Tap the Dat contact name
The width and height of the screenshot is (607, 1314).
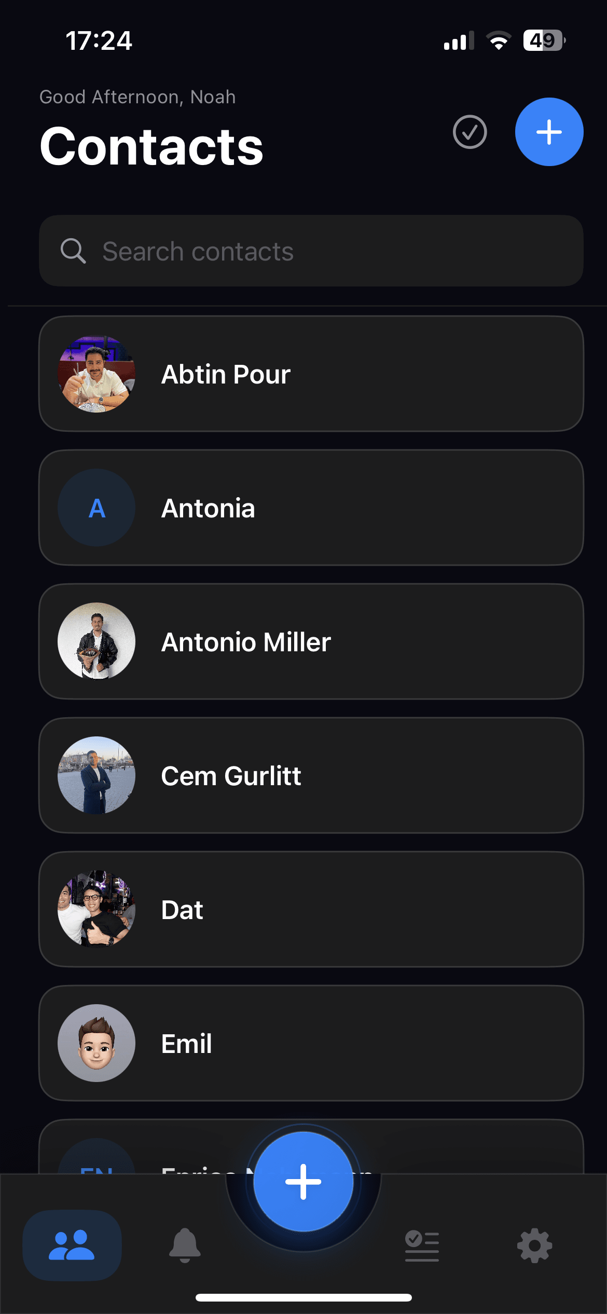click(x=182, y=910)
